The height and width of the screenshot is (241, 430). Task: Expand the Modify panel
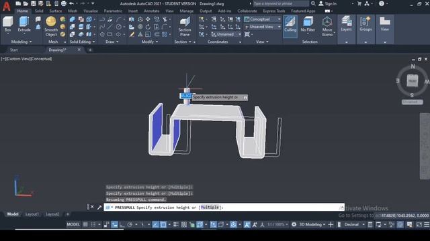pos(150,42)
